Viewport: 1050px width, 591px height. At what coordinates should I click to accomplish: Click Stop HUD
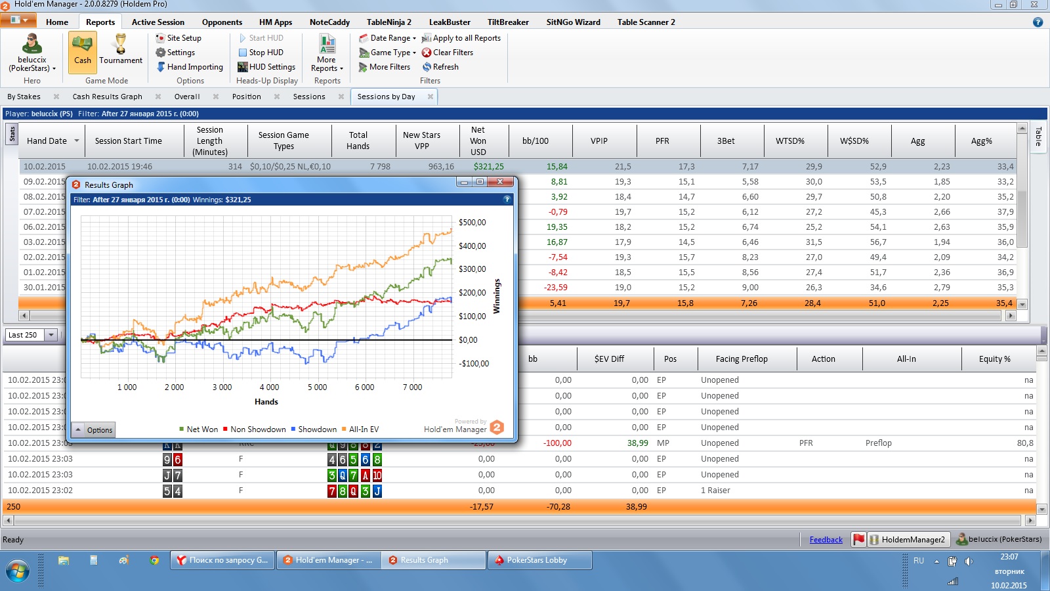(x=261, y=53)
